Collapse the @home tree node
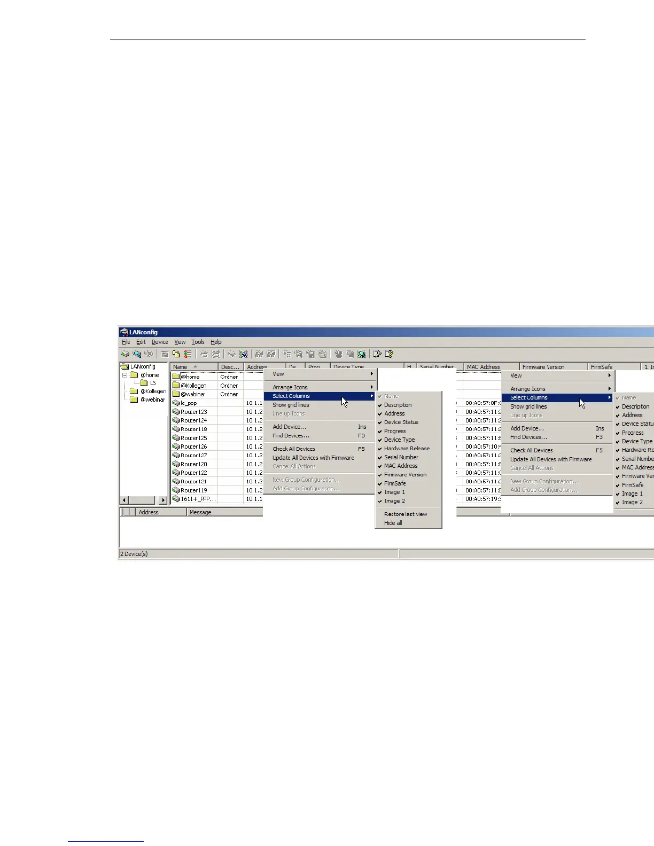The width and height of the screenshot is (654, 846). pos(126,375)
